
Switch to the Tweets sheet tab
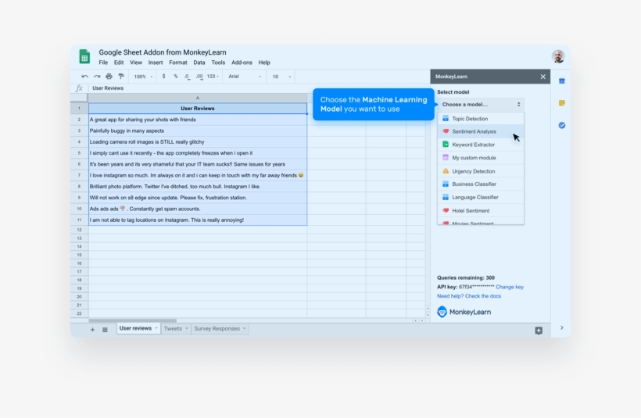click(173, 328)
